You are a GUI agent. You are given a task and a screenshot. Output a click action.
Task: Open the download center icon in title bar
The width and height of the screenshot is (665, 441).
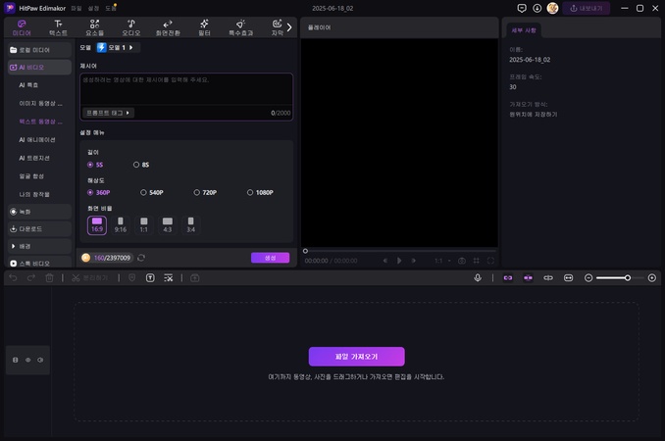[x=537, y=8]
